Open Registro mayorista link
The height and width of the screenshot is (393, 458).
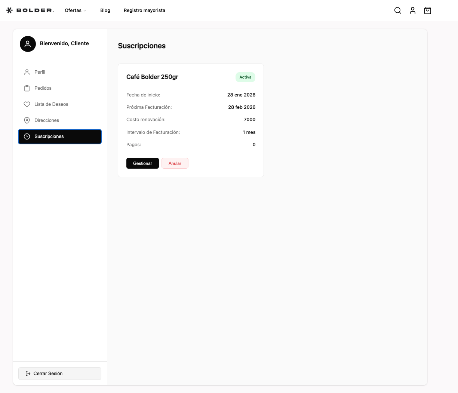(x=144, y=10)
